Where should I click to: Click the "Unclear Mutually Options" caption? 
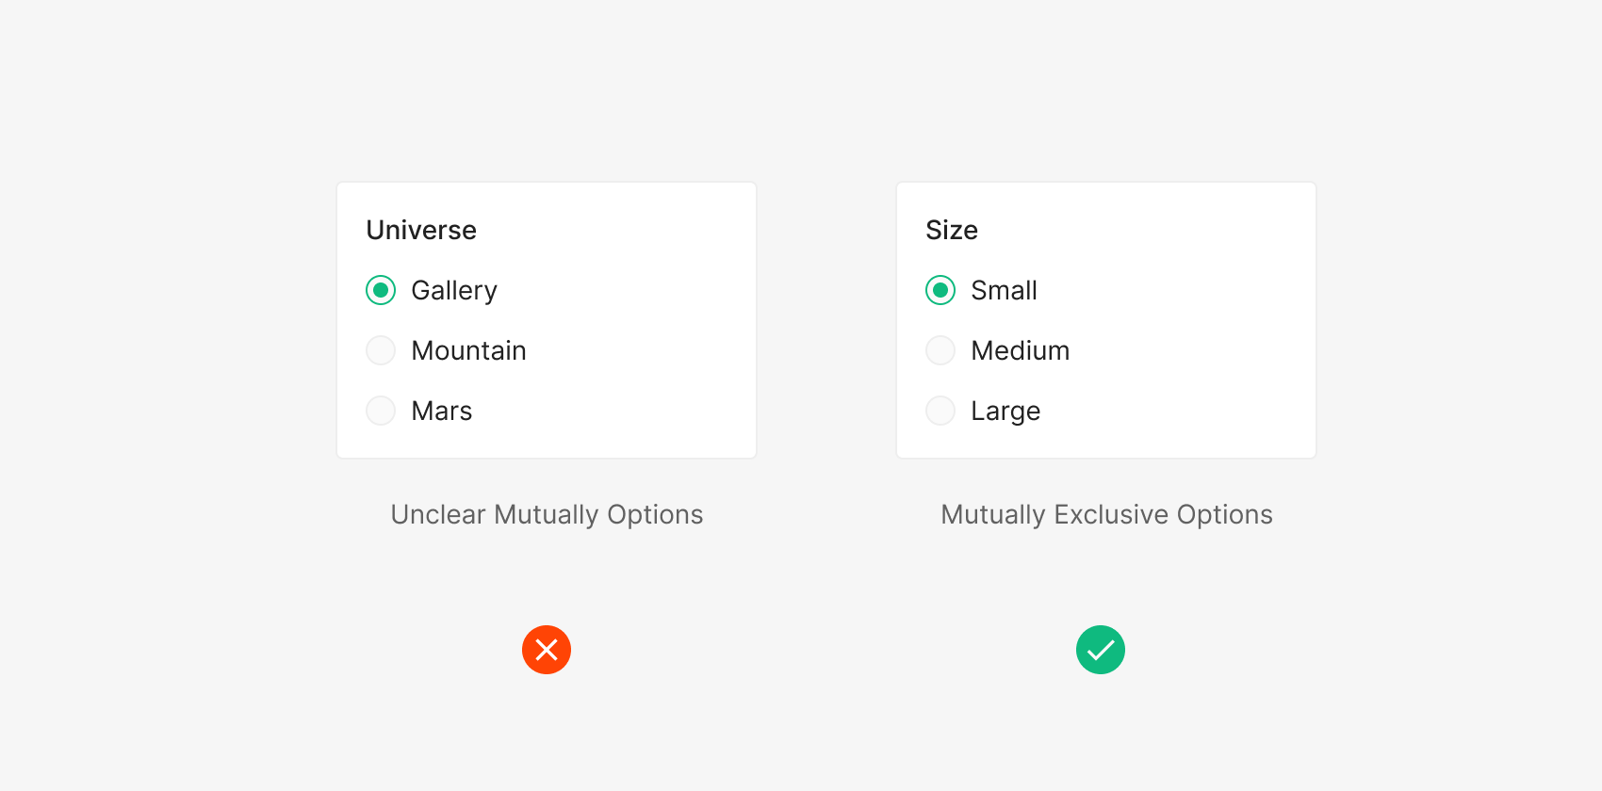coord(547,514)
